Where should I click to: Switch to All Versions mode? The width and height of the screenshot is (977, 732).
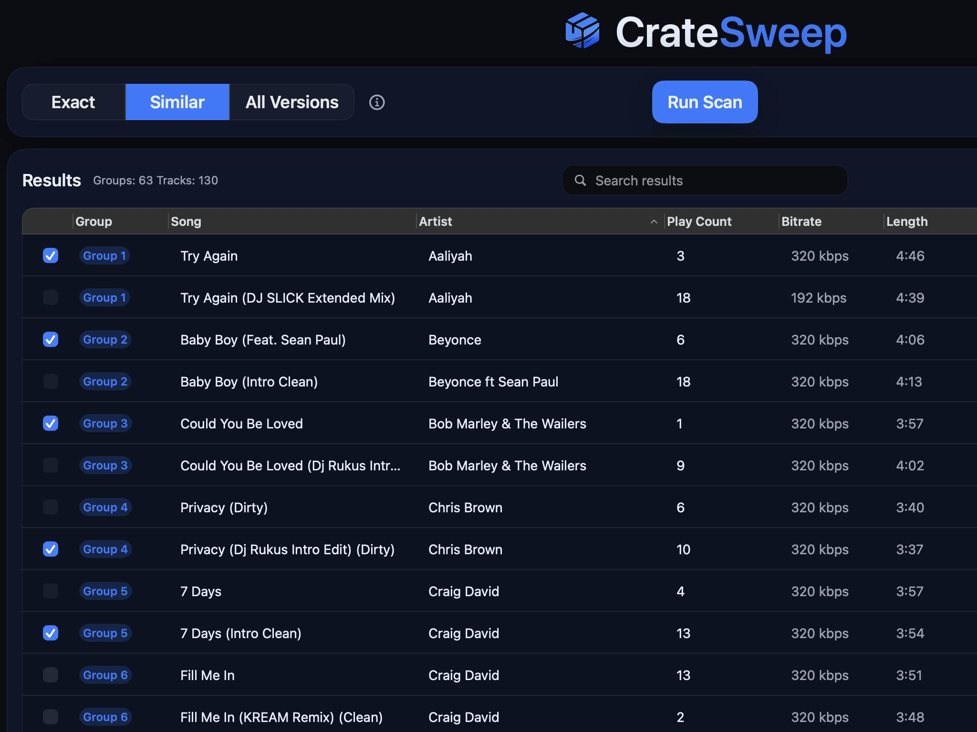click(292, 102)
